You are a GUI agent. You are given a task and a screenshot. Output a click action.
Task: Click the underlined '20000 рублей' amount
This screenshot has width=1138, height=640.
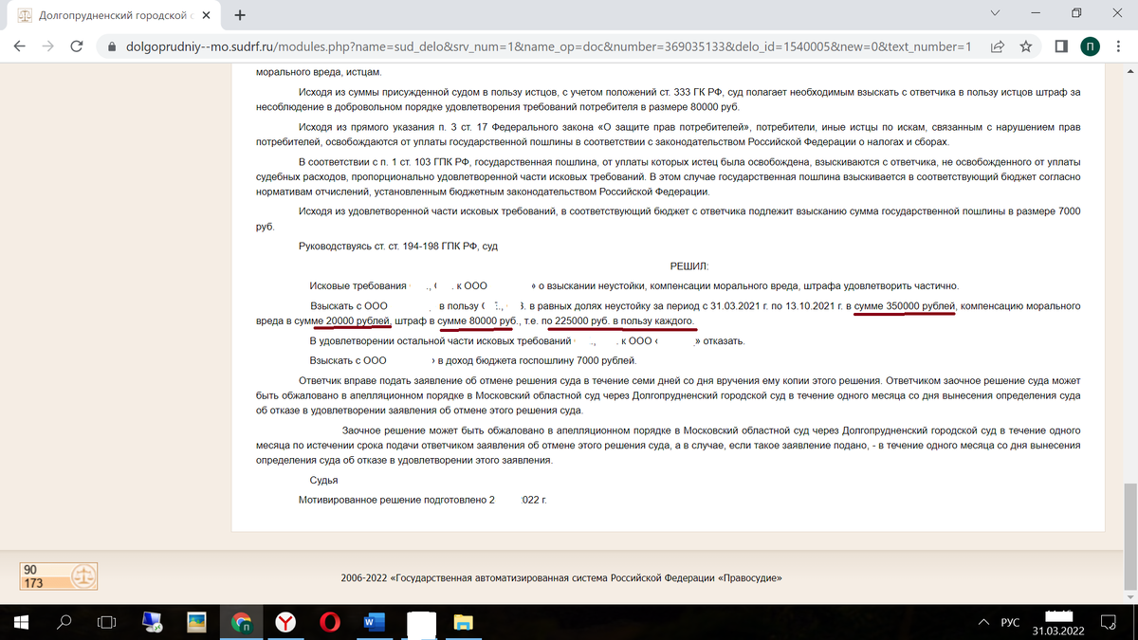[351, 322]
